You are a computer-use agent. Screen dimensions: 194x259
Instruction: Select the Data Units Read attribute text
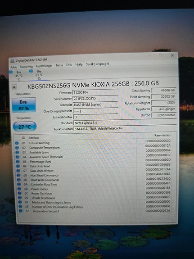[x=40, y=166]
